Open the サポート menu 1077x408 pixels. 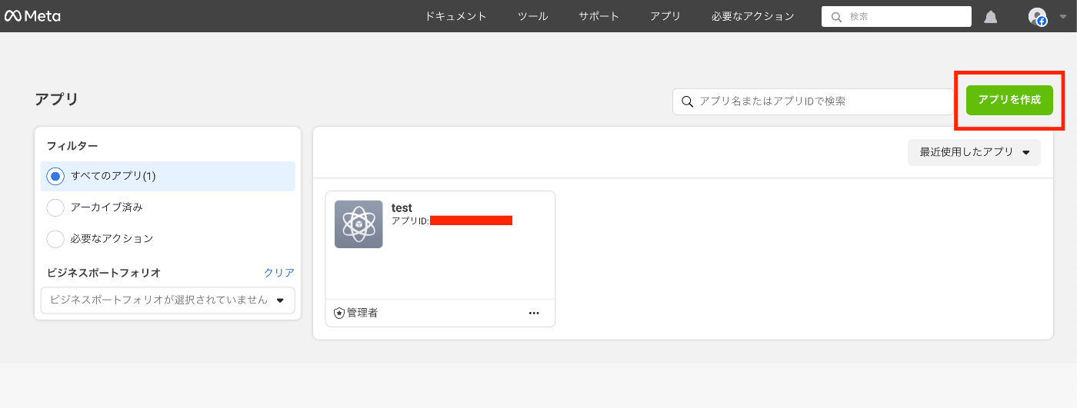tap(599, 16)
